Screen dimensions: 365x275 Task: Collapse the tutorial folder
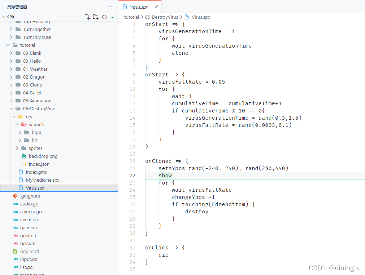[8, 45]
